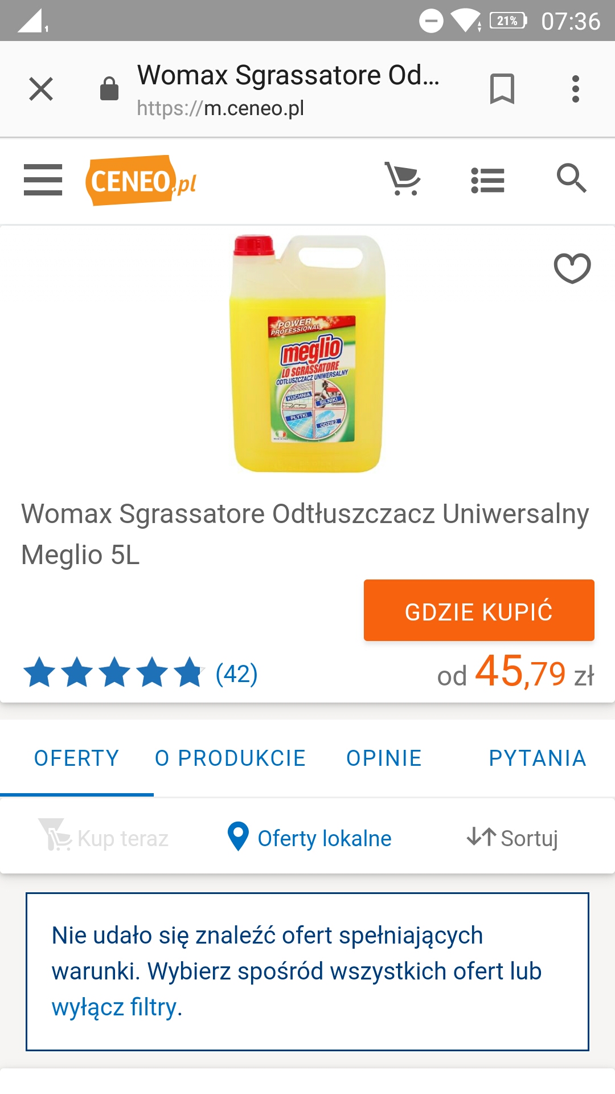Close the browser custom tab
The image size is (615, 1094).
(x=41, y=89)
